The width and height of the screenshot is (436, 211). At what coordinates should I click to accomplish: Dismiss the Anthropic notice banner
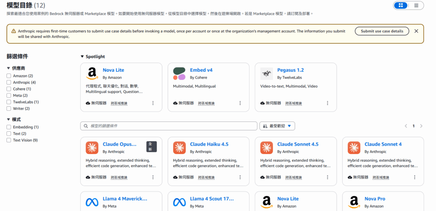tap(416, 31)
